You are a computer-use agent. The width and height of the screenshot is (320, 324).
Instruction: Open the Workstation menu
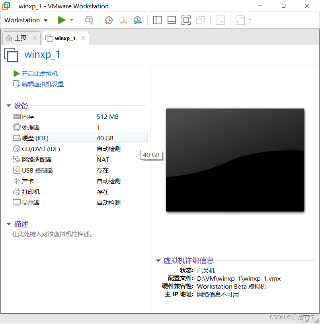[x=26, y=20]
